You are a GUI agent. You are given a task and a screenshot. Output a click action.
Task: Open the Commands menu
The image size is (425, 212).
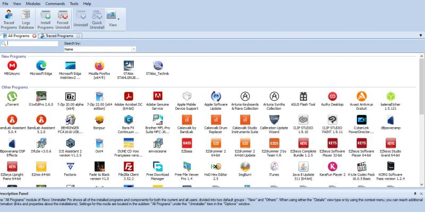tap(55, 4)
